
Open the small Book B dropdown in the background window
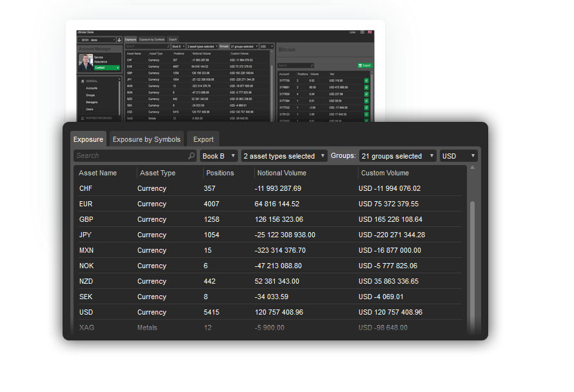coord(178,46)
